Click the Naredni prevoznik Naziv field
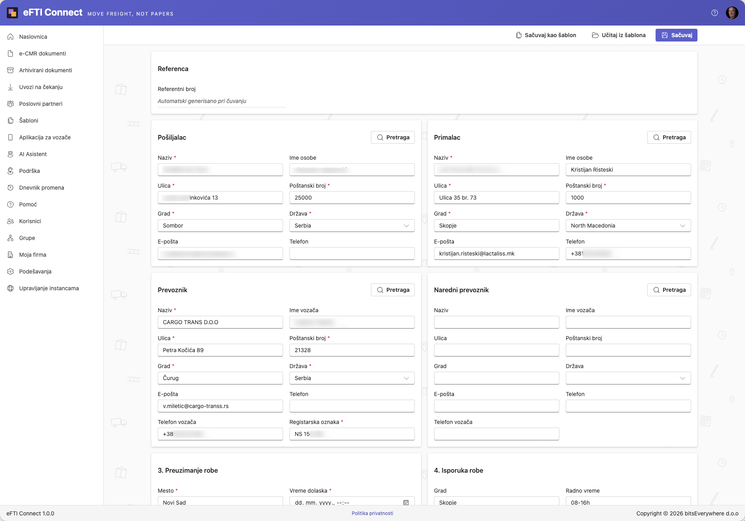The width and height of the screenshot is (745, 521). (497, 322)
